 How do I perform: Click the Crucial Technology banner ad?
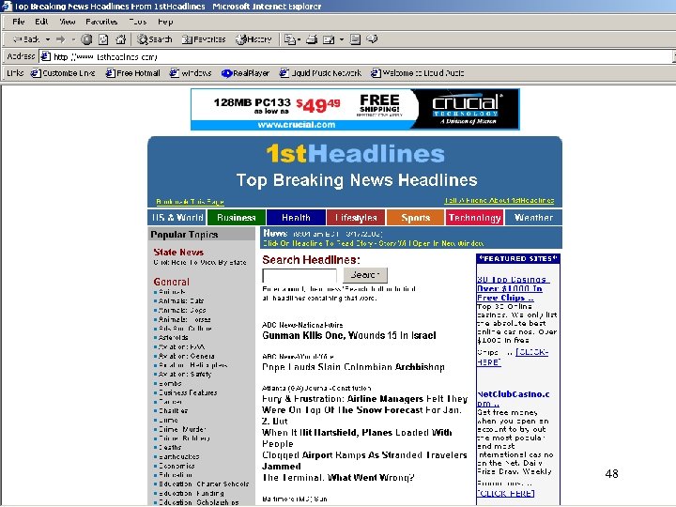355,110
